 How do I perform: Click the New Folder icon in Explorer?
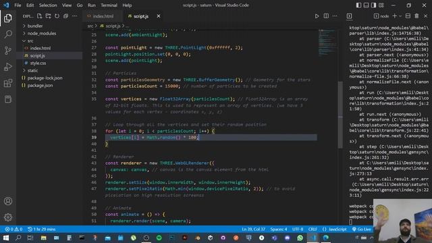[48, 16]
